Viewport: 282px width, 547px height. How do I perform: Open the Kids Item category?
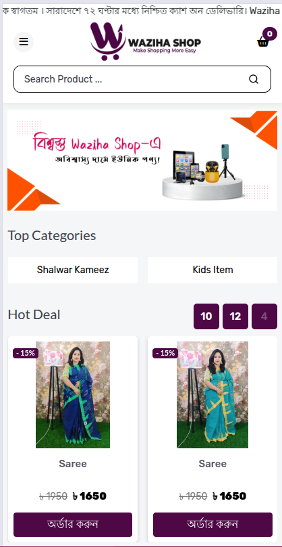pos(213,270)
